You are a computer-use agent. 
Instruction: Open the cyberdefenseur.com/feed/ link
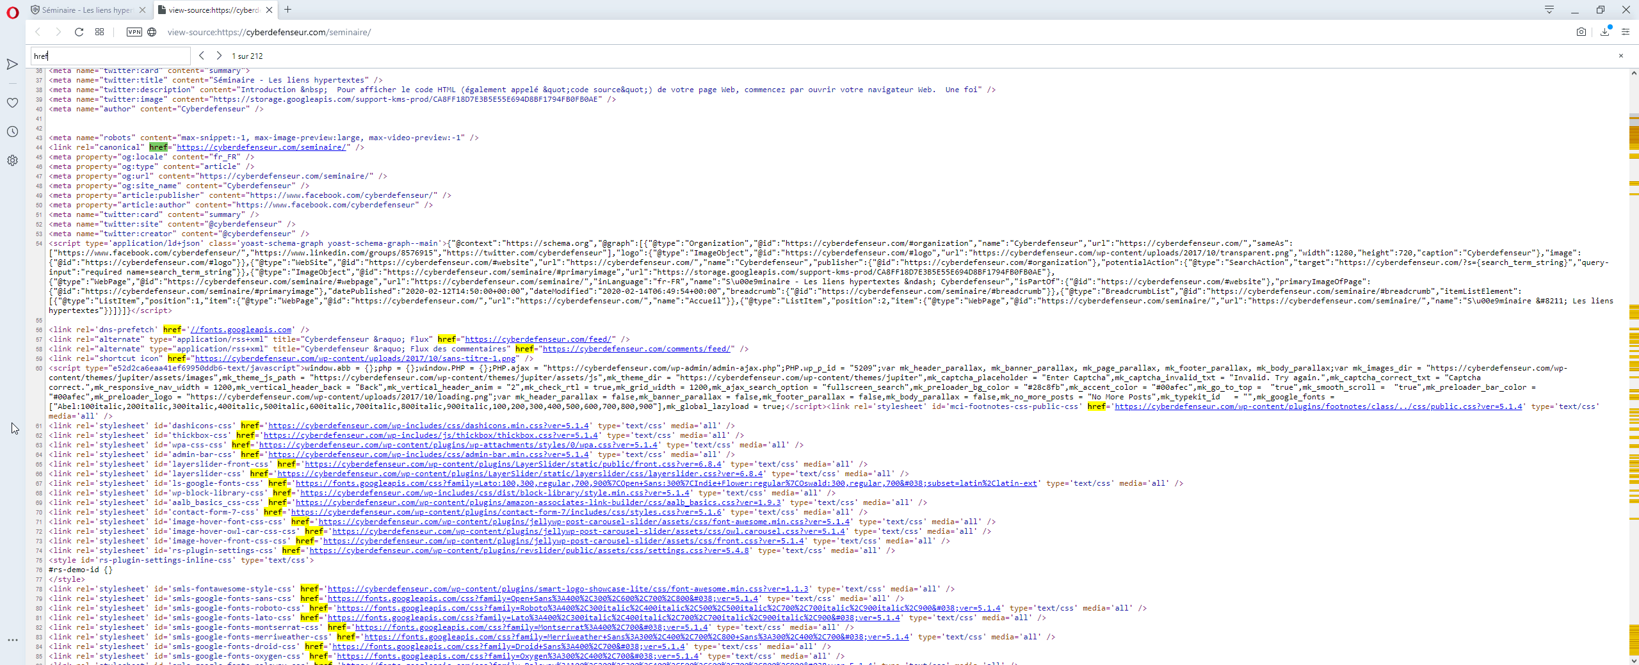click(x=538, y=339)
